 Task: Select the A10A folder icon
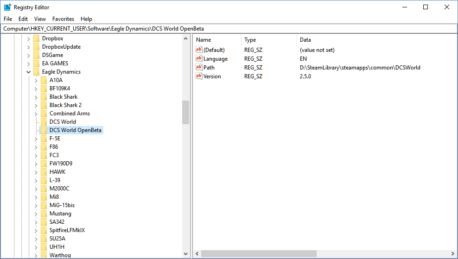(44, 80)
